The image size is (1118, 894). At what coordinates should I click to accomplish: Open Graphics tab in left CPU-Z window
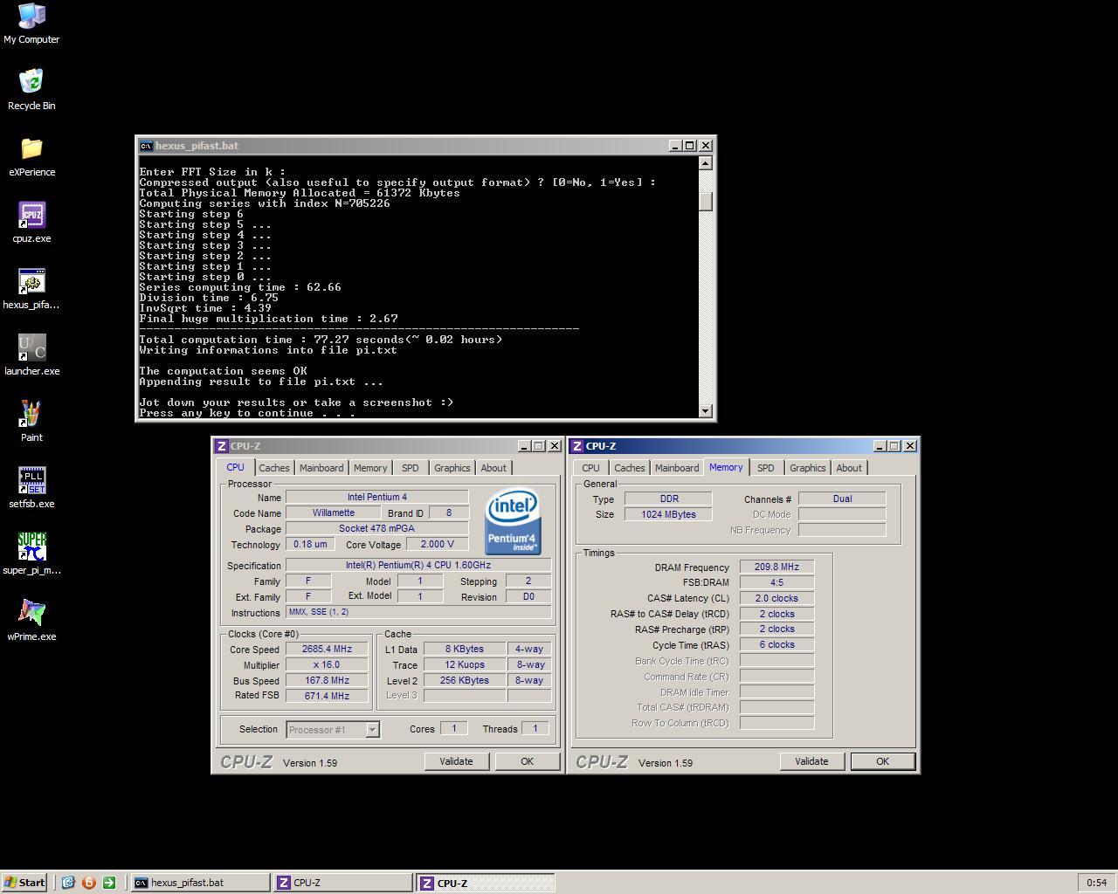pos(452,468)
